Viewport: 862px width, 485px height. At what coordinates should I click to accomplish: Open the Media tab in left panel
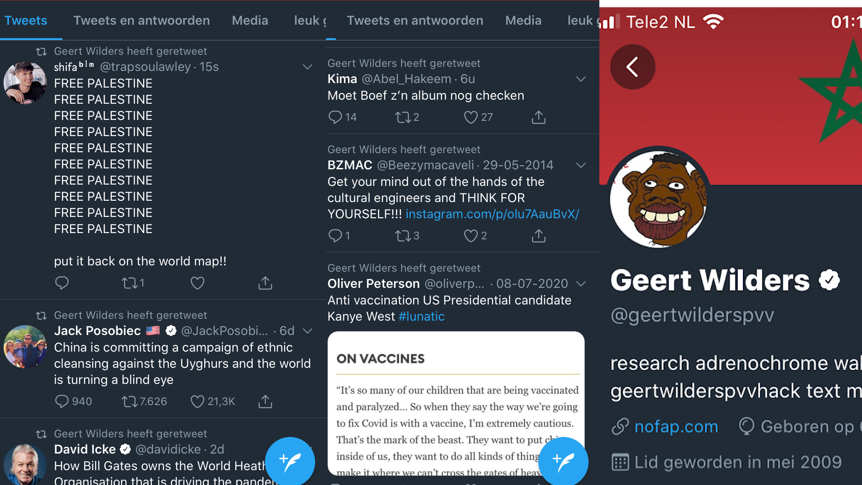point(250,21)
